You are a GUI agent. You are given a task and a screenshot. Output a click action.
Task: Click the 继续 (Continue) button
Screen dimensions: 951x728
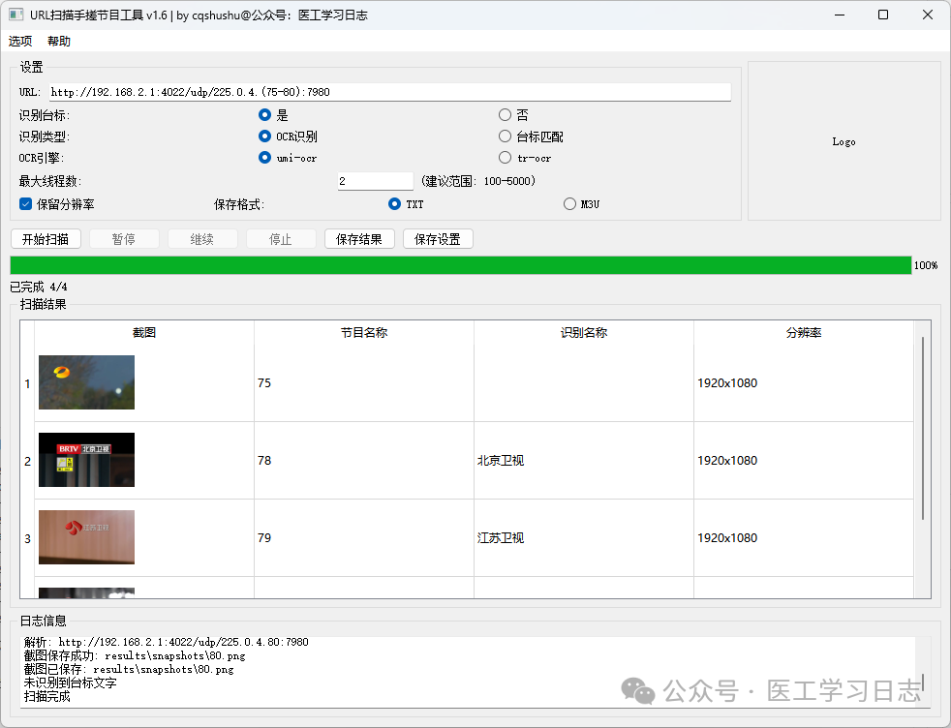[x=202, y=238]
